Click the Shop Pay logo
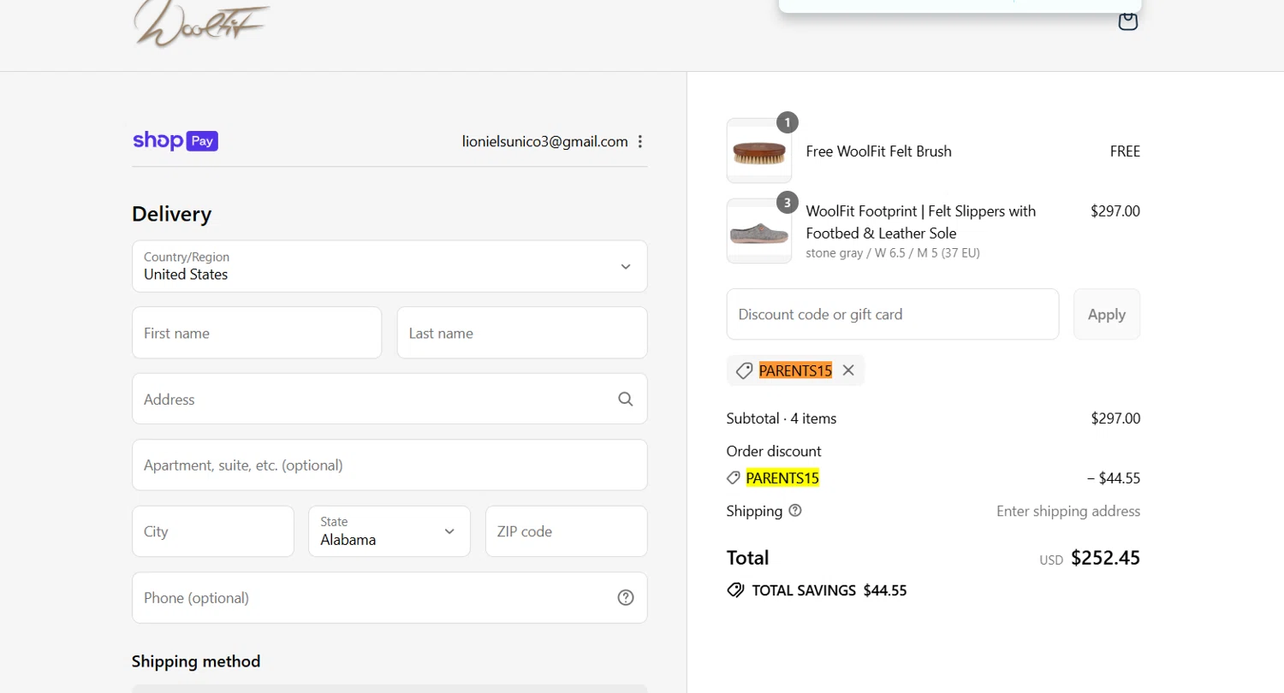 click(x=175, y=141)
